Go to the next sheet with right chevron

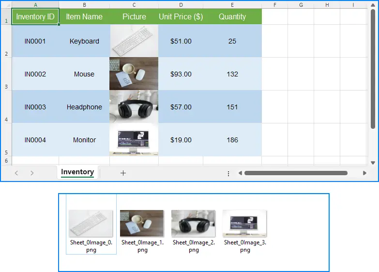(x=32, y=173)
